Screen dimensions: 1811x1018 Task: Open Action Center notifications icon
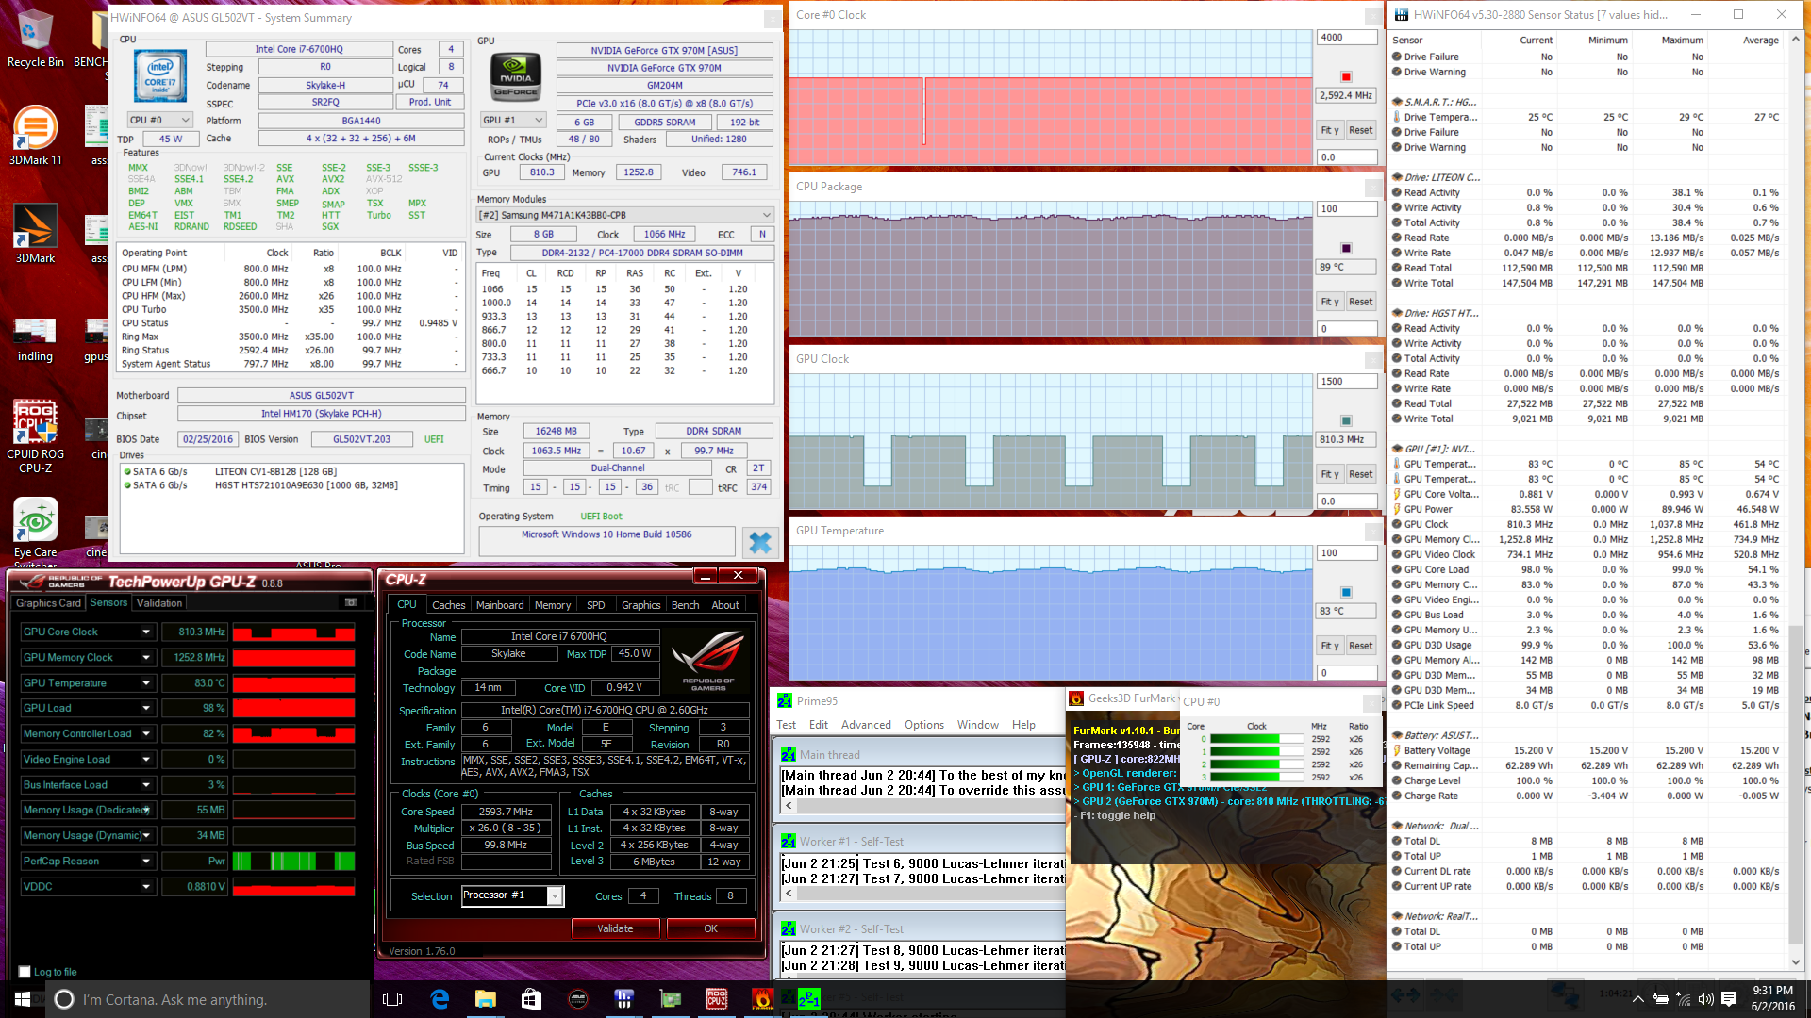point(1730,999)
